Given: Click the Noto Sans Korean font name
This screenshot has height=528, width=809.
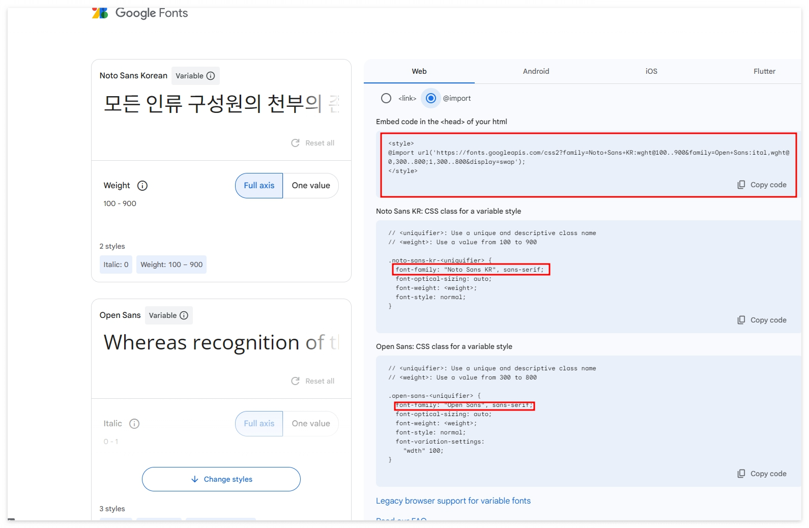Looking at the screenshot, I should coord(133,76).
